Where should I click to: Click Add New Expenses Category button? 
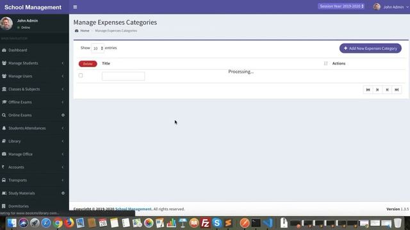pyautogui.click(x=370, y=49)
